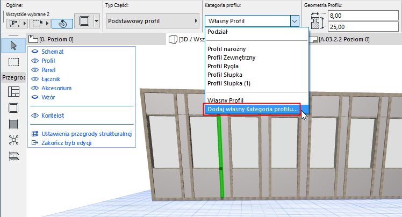Viewport: 402px width, 217px height.
Task: Click Zakończ tryb edycji link
Action: click(x=67, y=143)
